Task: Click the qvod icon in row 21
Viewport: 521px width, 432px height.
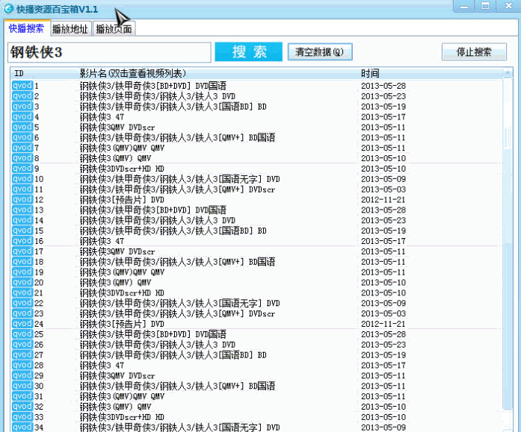Action: click(x=22, y=292)
